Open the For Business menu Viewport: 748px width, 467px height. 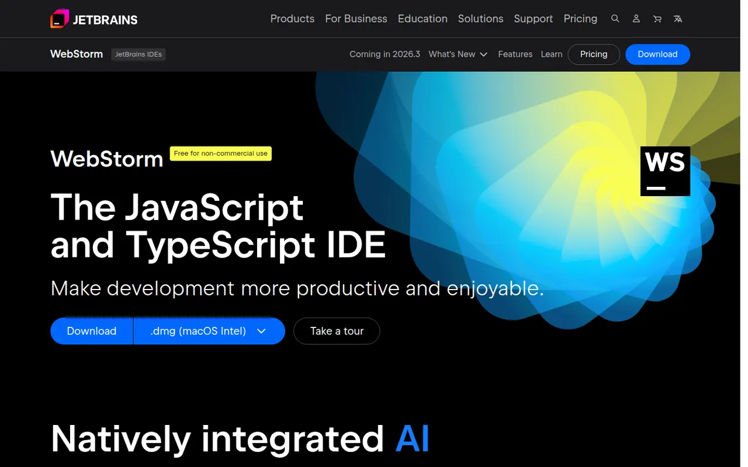click(356, 19)
